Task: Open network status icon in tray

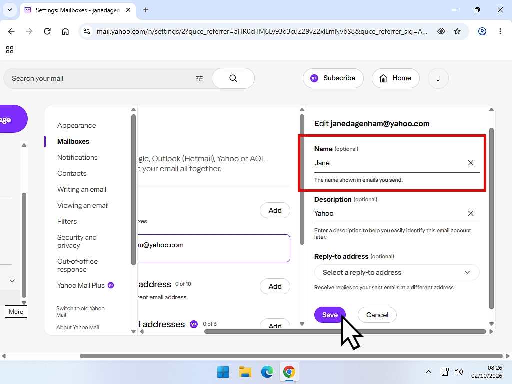Action: [x=444, y=372]
